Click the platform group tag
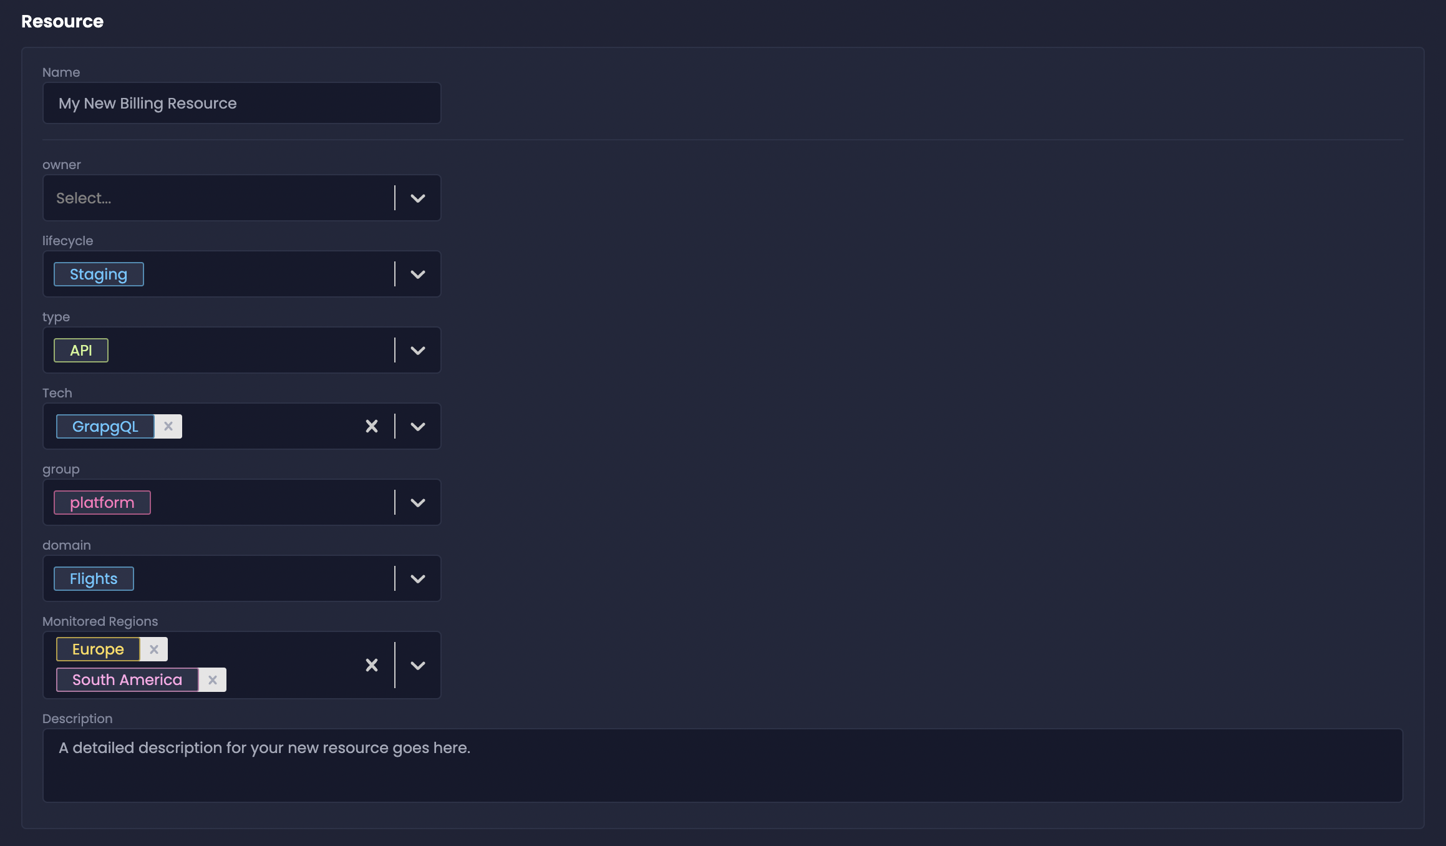This screenshot has width=1446, height=846. (102, 502)
